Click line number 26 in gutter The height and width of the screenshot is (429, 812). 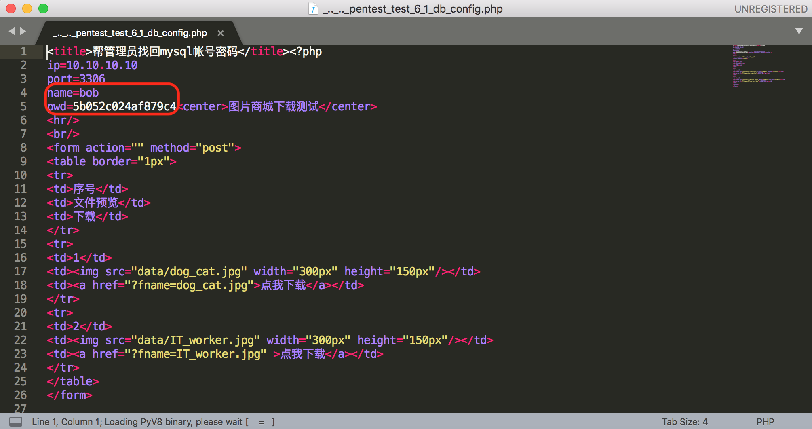pos(20,395)
